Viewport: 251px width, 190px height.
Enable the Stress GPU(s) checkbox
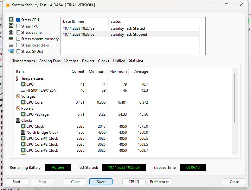(x=18, y=52)
